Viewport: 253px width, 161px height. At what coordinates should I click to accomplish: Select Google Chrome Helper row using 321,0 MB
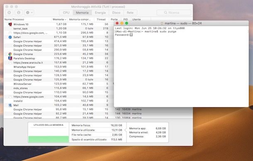(59, 46)
